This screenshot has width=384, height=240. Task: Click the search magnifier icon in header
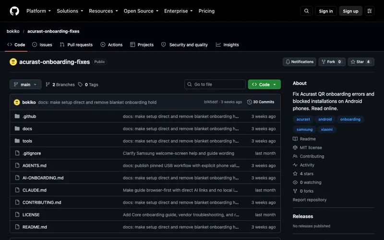(306, 11)
